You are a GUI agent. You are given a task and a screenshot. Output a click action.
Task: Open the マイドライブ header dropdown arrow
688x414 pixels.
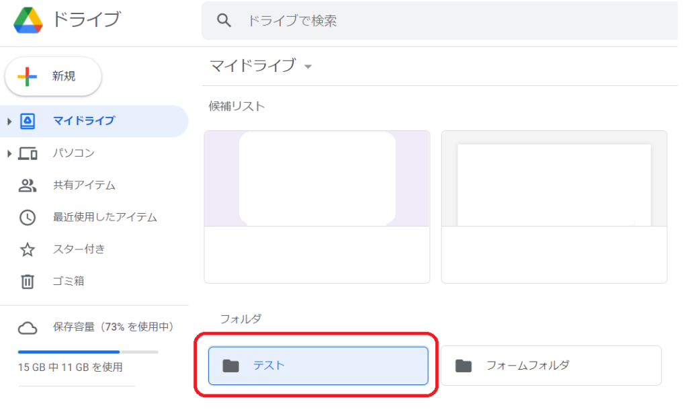[308, 67]
